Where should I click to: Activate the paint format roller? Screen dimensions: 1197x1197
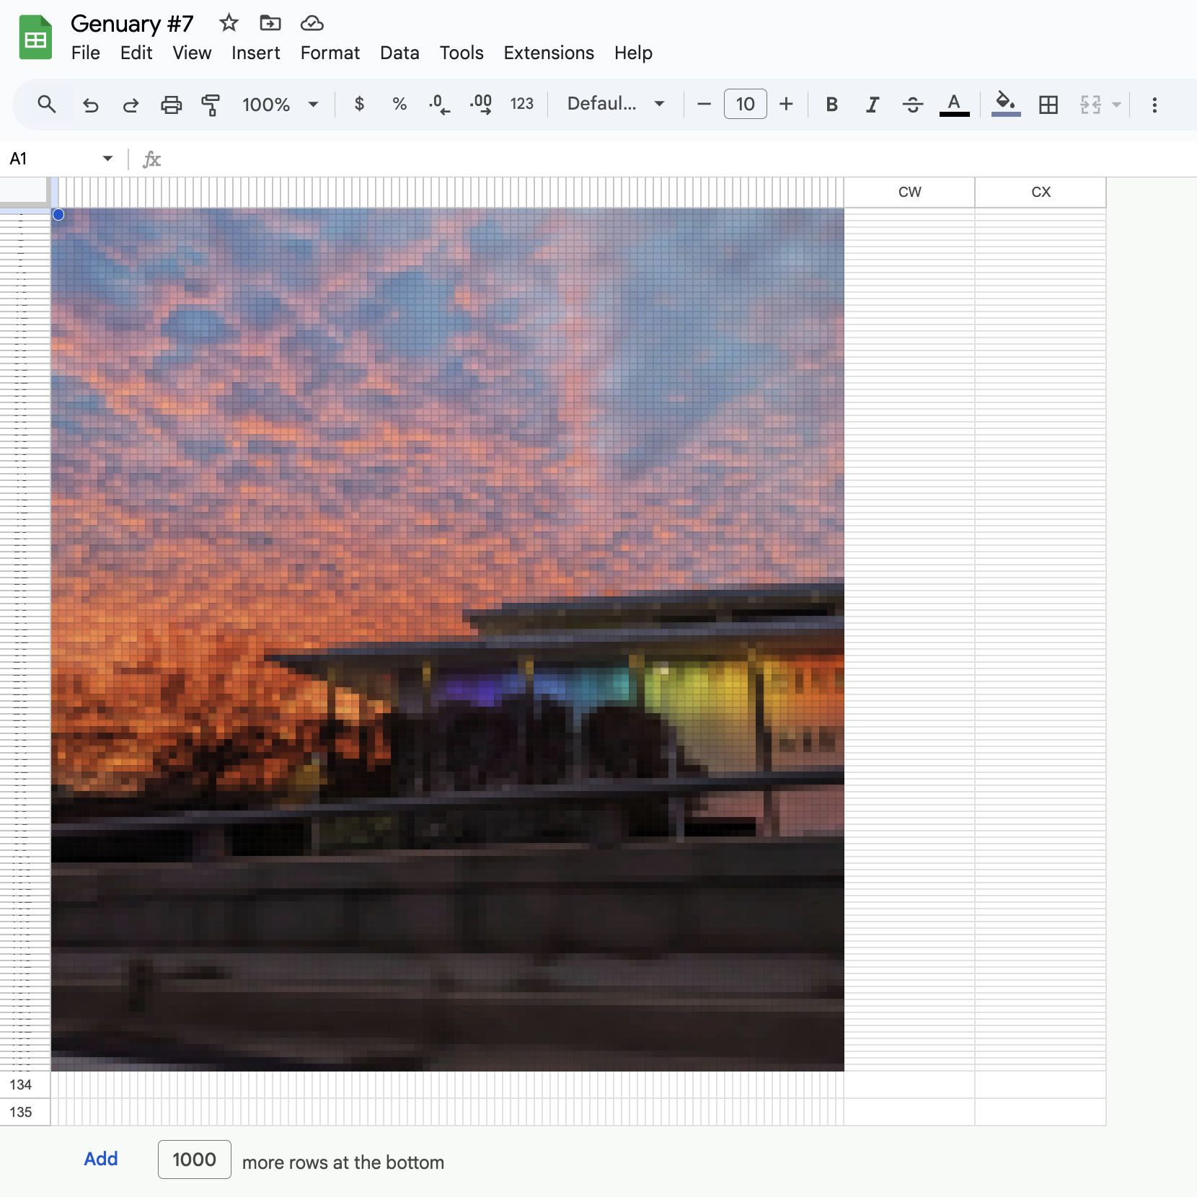click(211, 105)
